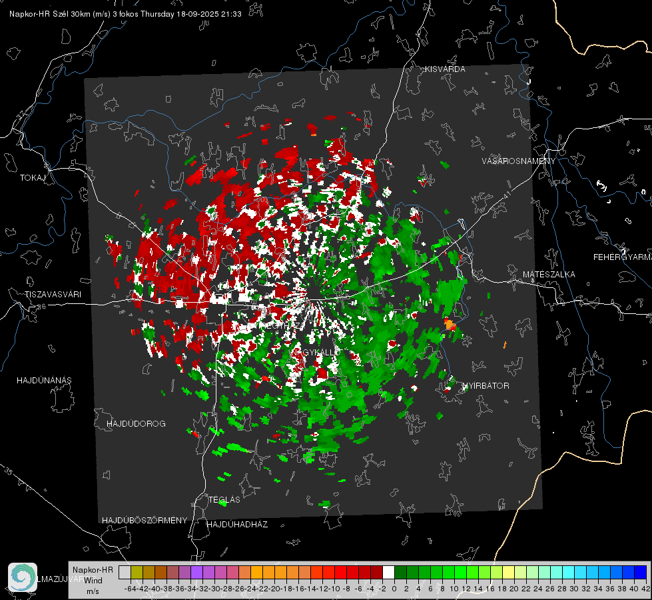Viewport: 652px width, 600px height.
Task: Click the orange wind echo west of Nyírbátor
Action: pyautogui.click(x=450, y=324)
